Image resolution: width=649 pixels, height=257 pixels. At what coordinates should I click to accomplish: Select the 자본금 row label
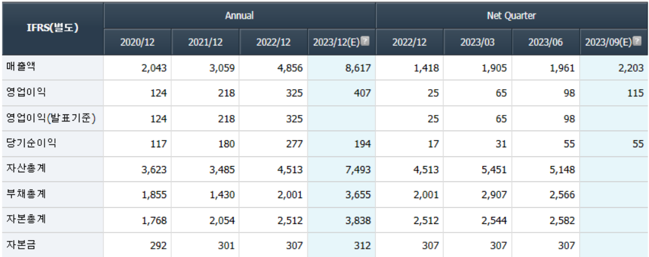(x=21, y=244)
